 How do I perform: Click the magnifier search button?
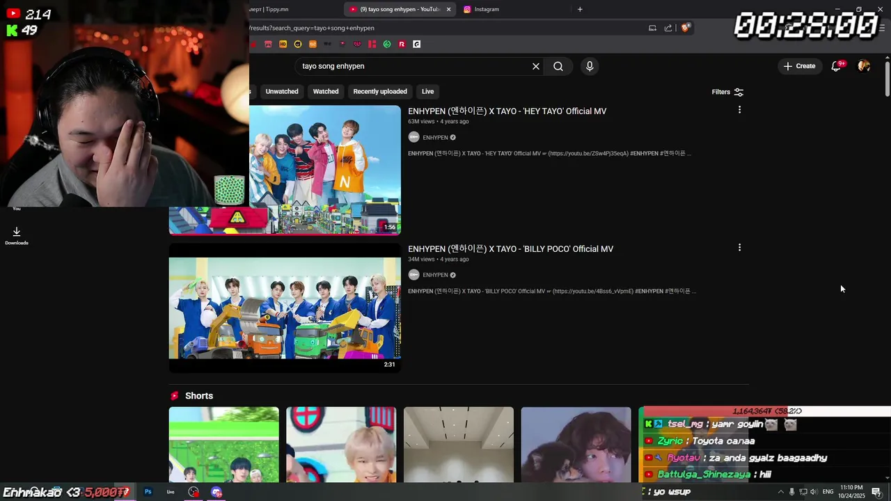(x=558, y=66)
